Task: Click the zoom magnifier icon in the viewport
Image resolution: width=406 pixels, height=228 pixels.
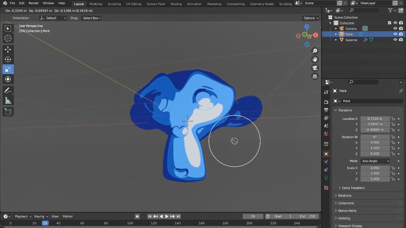Action: pyautogui.click(x=315, y=51)
